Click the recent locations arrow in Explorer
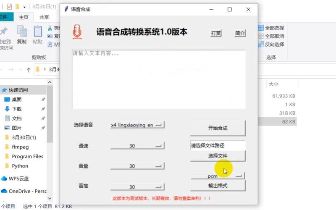 point(20,70)
